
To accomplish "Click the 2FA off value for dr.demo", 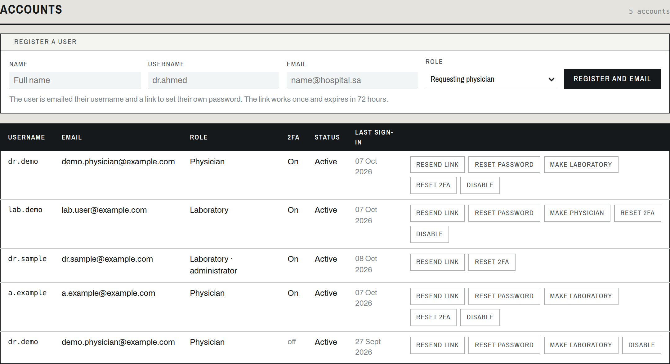I will [292, 342].
